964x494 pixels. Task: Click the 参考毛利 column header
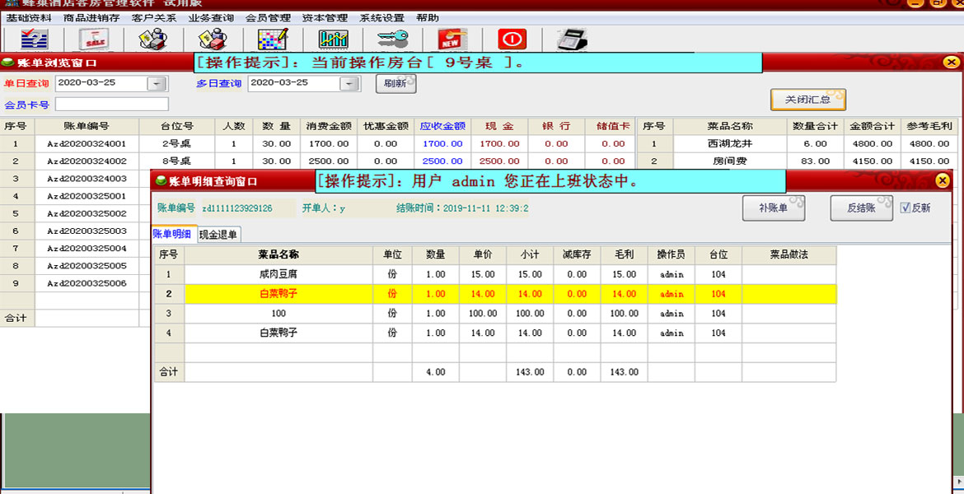[x=929, y=126]
